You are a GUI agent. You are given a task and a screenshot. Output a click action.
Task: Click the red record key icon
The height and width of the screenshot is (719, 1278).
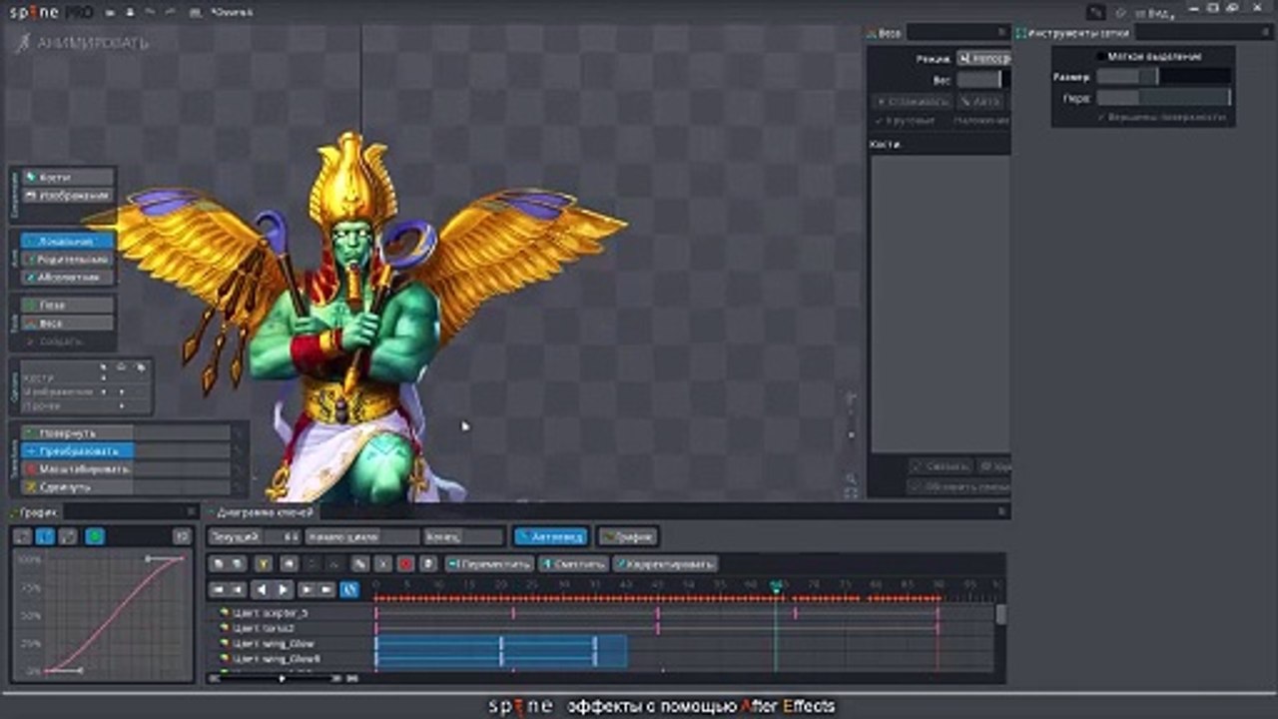tap(406, 564)
